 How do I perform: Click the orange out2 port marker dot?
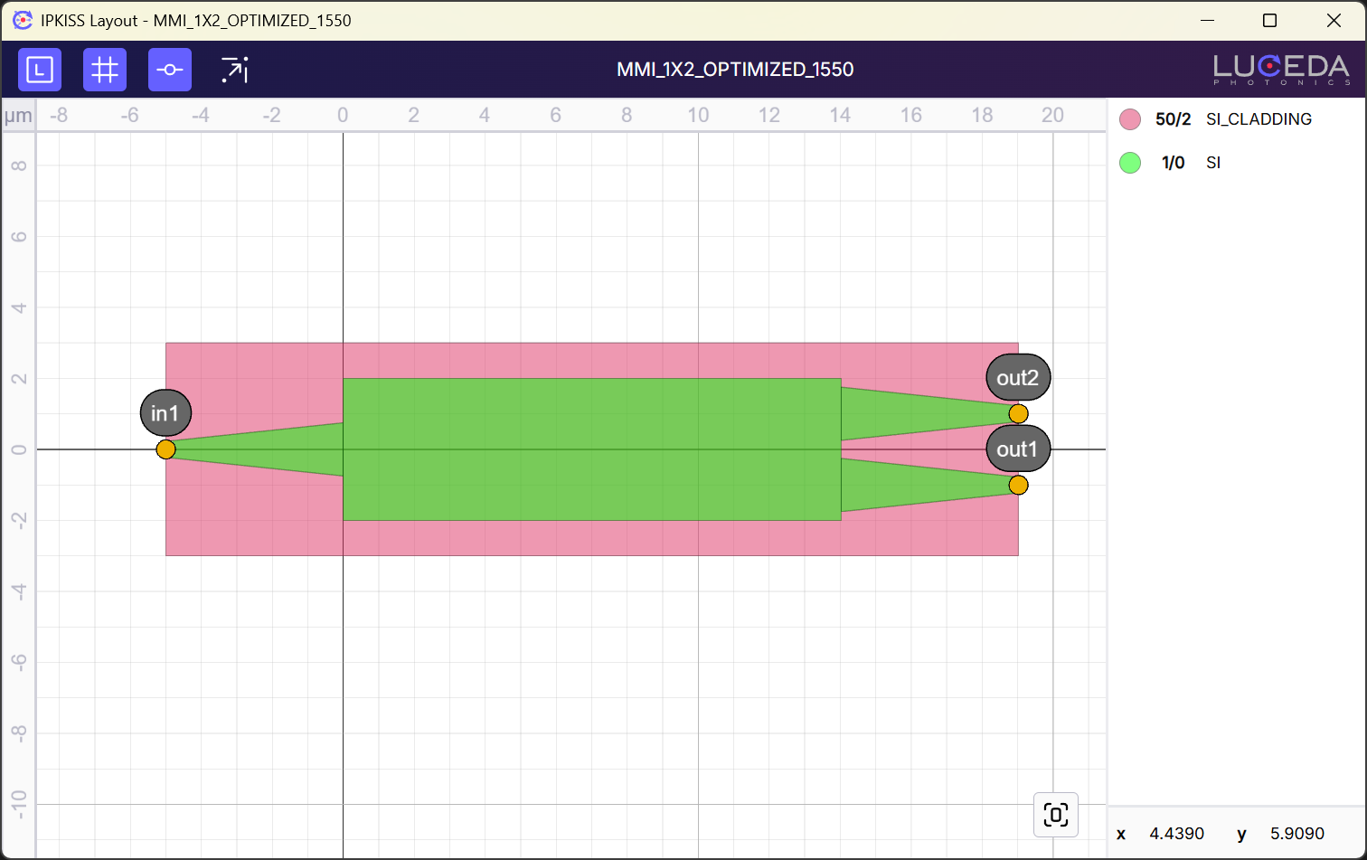click(1018, 413)
